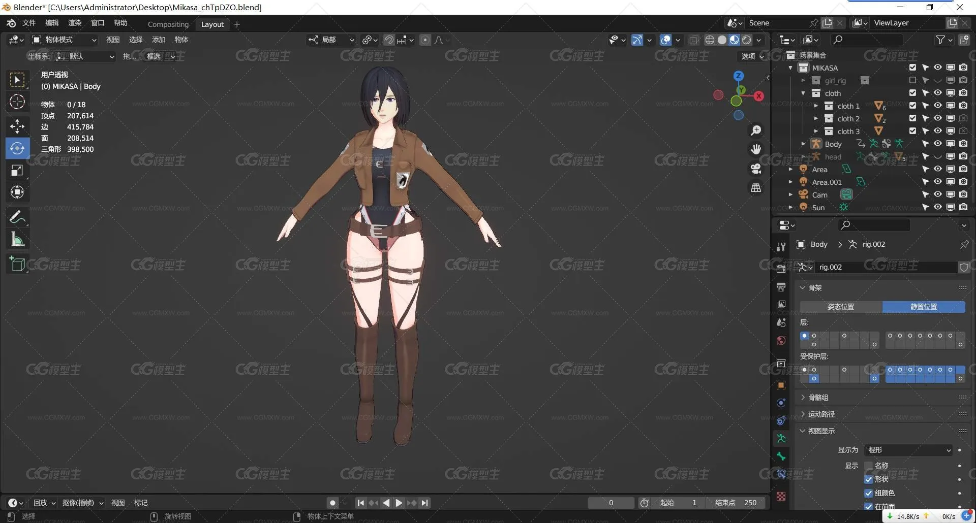This screenshot has height=523, width=976.
Task: Activate the Transform tool
Action: (x=17, y=192)
